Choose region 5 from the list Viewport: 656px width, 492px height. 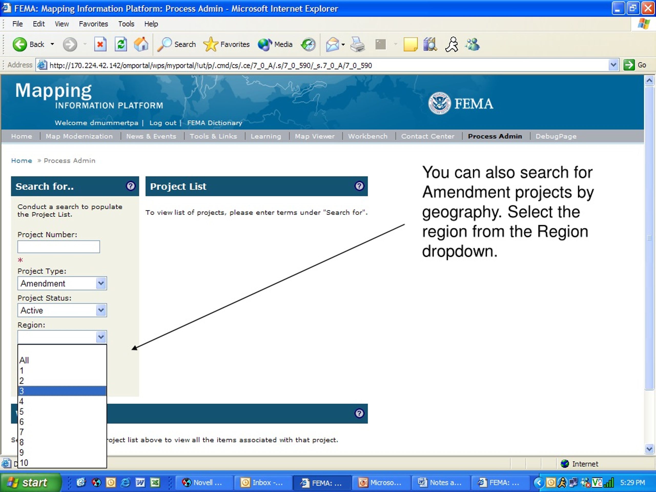(62, 411)
